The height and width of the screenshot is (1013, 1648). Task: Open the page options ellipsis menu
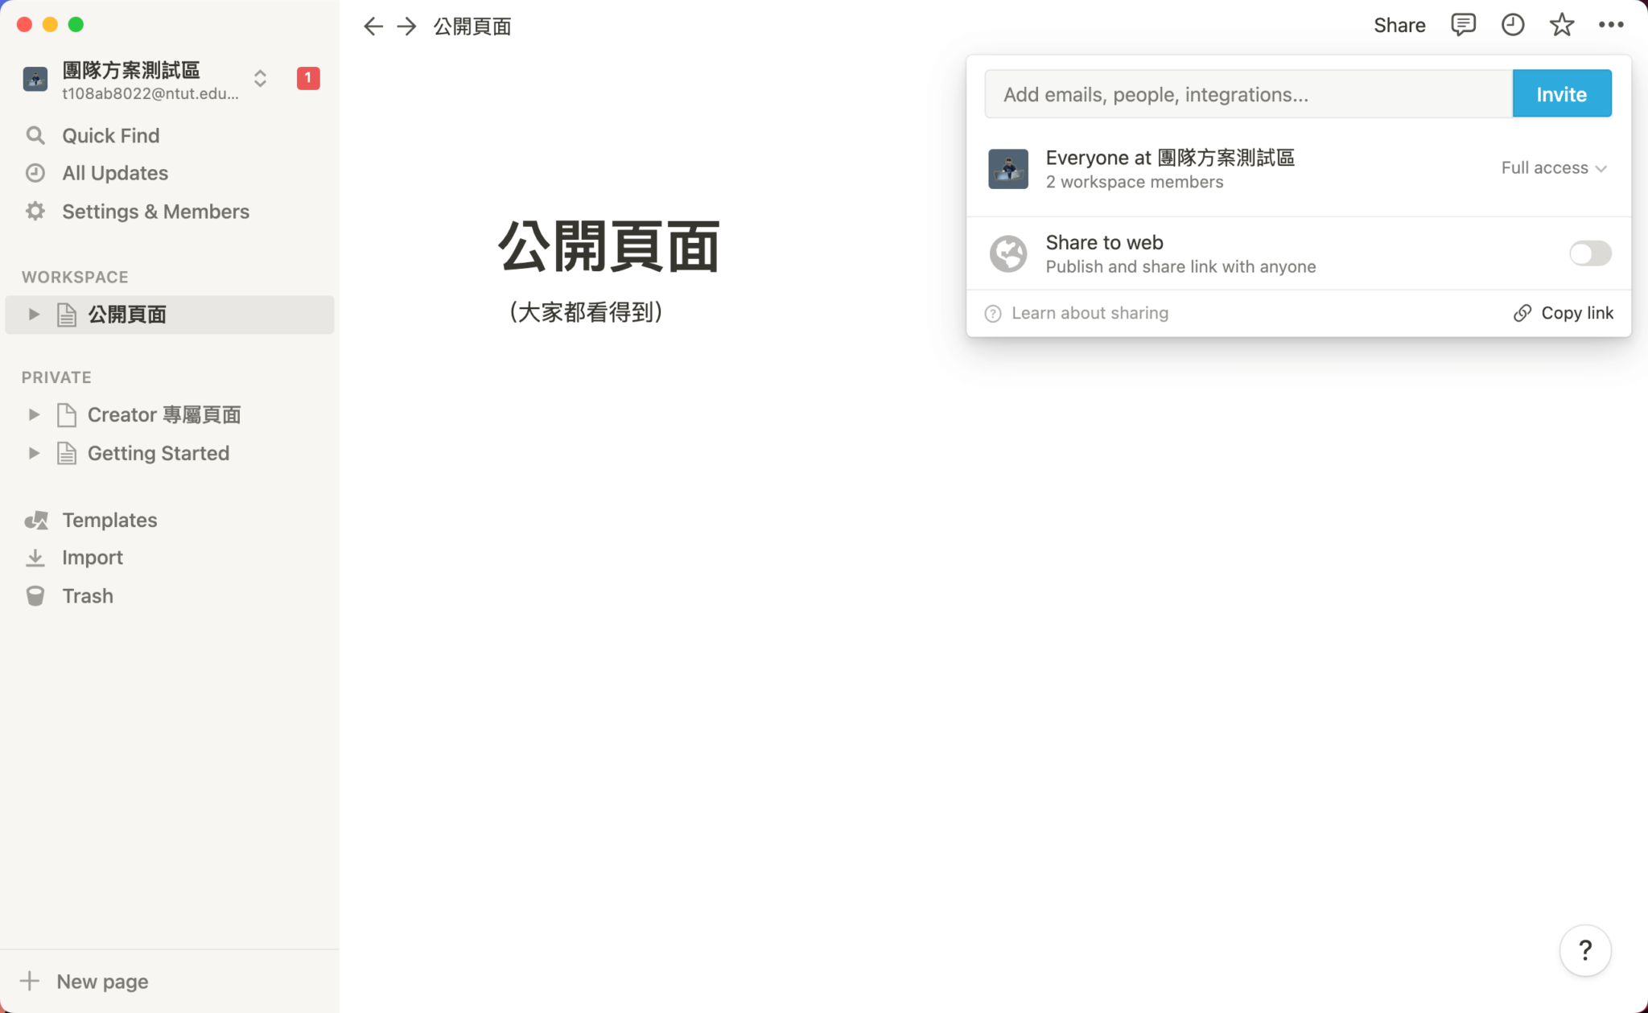(1609, 25)
